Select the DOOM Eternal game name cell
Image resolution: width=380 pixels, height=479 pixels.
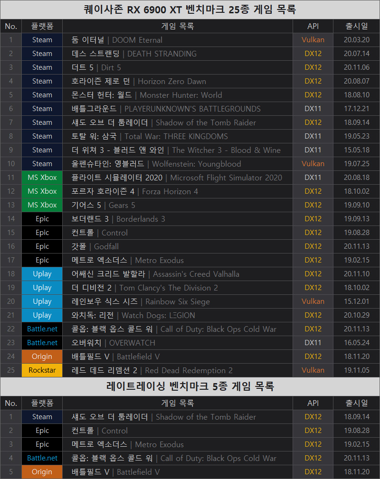pos(178,40)
